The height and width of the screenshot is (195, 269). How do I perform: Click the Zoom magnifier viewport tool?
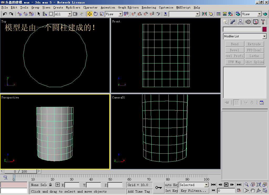(246, 185)
